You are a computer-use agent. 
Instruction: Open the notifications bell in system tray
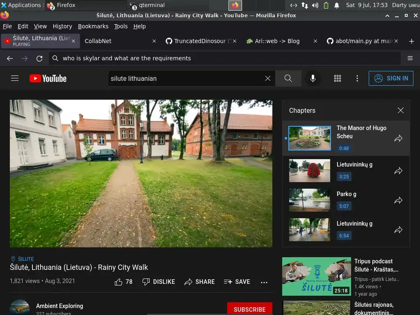[337, 5]
